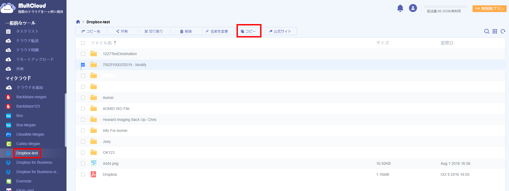The image size is (509, 191).
Task: Click the コピー copy toolbar button
Action: point(248,31)
